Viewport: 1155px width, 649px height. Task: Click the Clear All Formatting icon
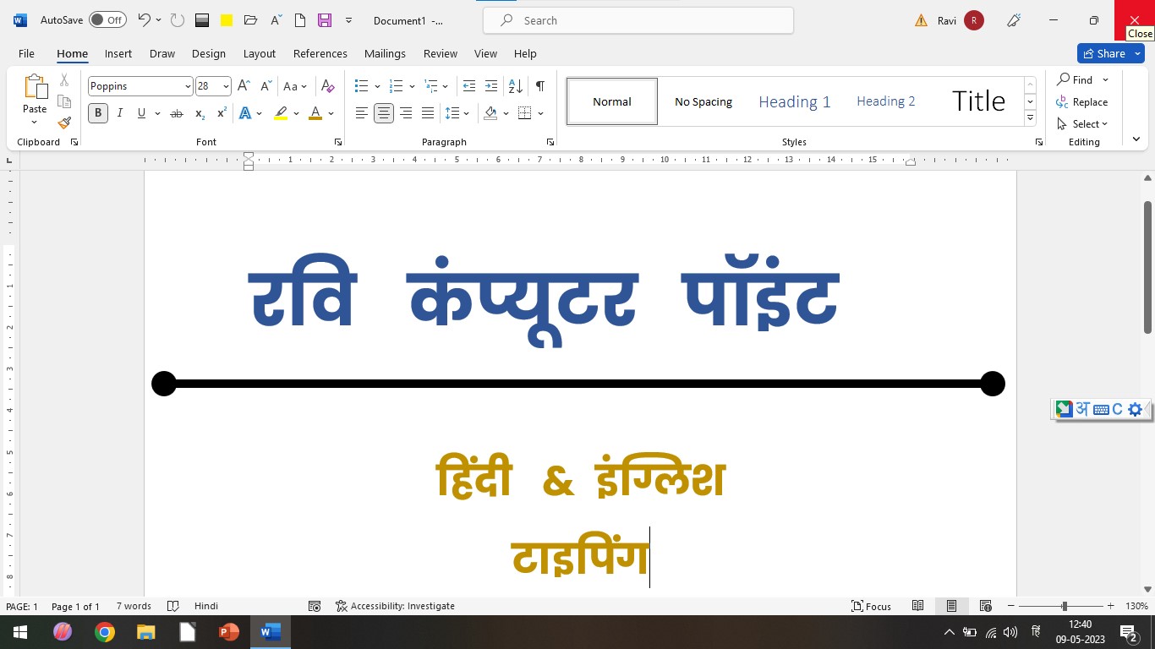(328, 86)
